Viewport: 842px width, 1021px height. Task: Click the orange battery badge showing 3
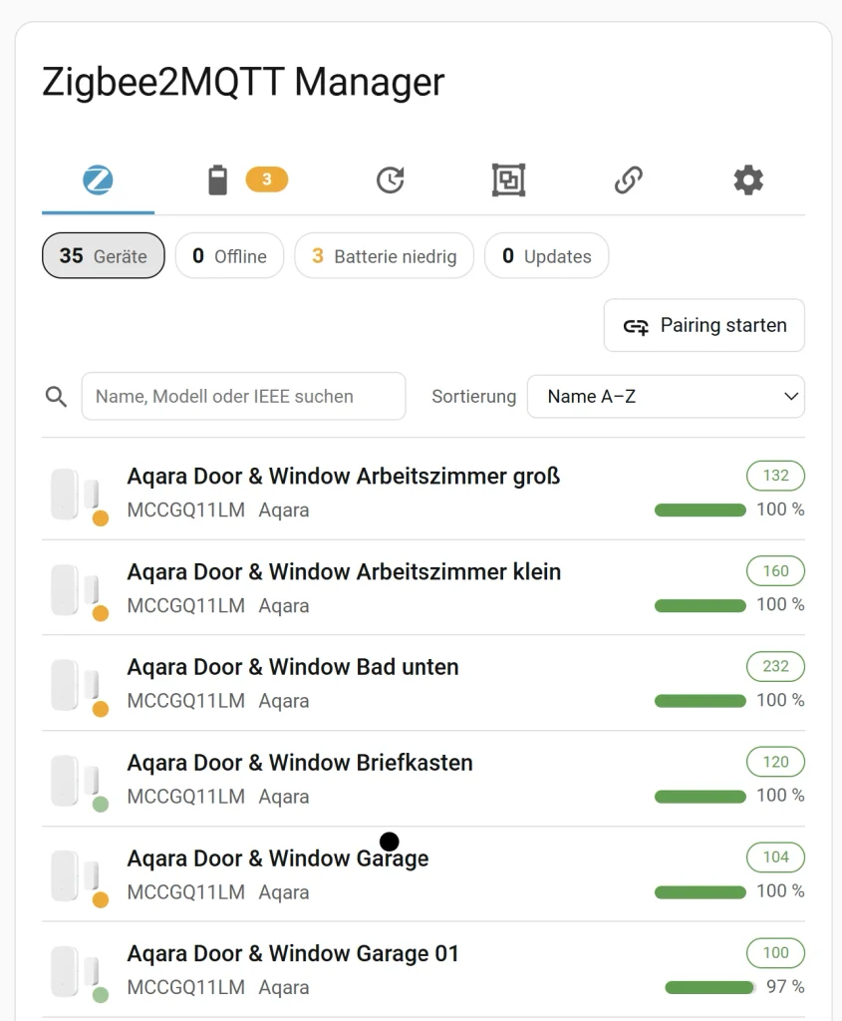[x=267, y=179]
